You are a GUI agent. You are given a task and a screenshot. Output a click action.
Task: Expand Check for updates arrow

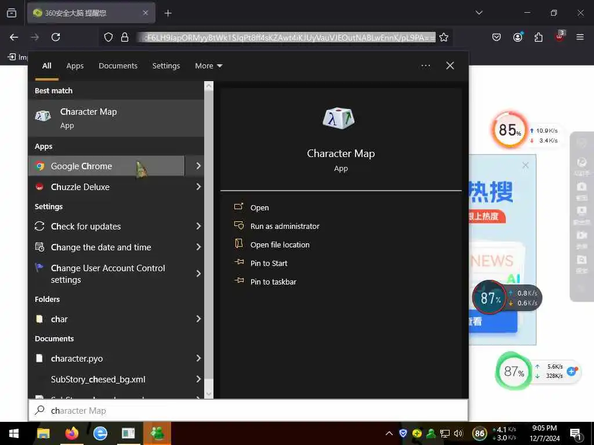(198, 226)
